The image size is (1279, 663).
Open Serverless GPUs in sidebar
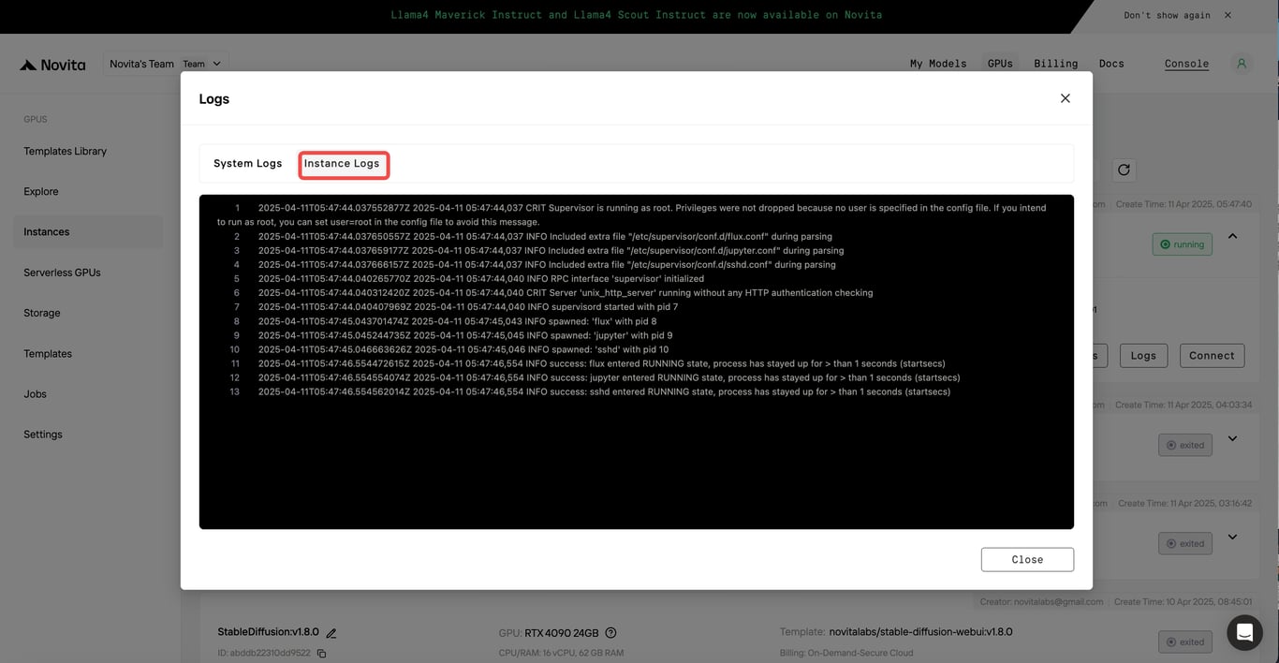click(62, 273)
